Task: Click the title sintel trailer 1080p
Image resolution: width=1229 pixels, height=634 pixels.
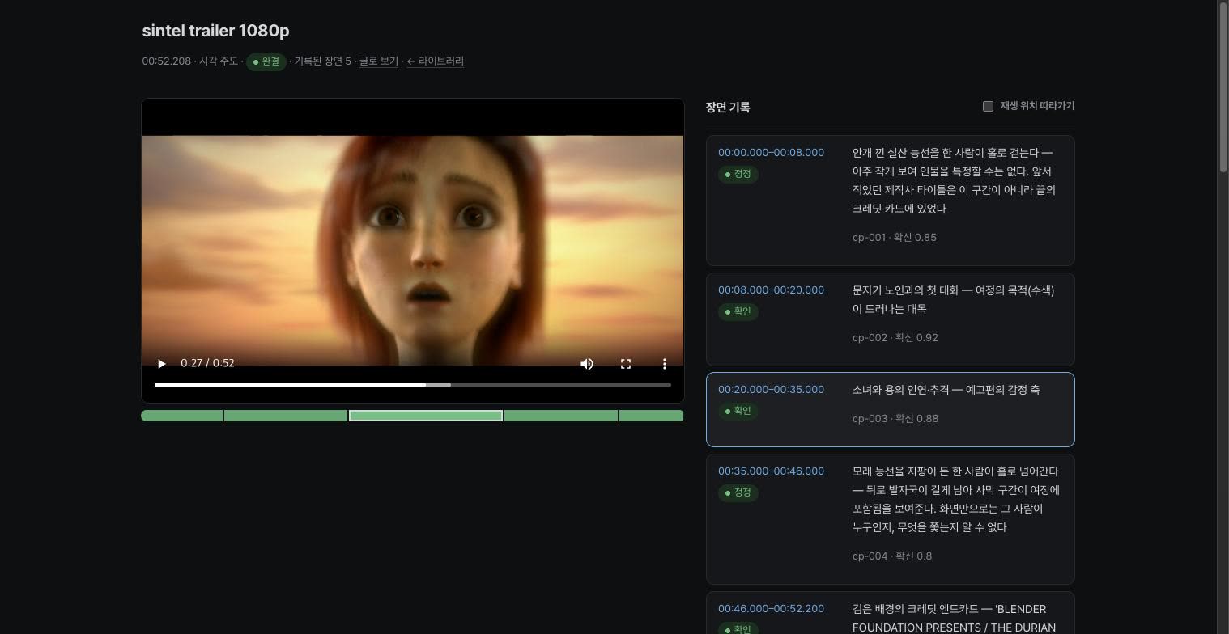Action: point(215,31)
